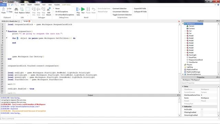Open the Find binoculars tool
The height and width of the screenshot is (124, 220).
(16, 10)
